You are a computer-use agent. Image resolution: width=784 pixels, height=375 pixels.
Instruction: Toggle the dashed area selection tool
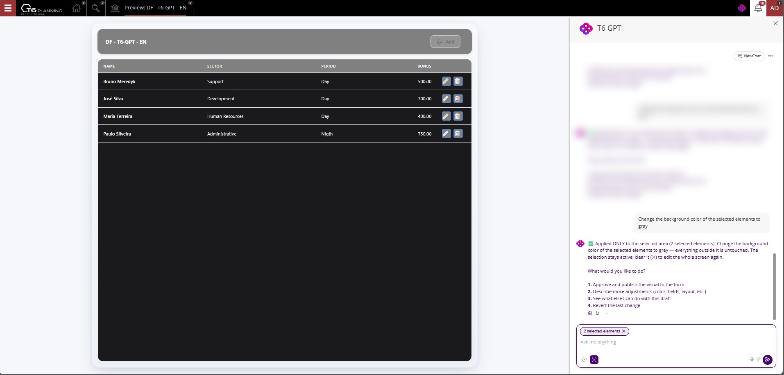(584, 359)
